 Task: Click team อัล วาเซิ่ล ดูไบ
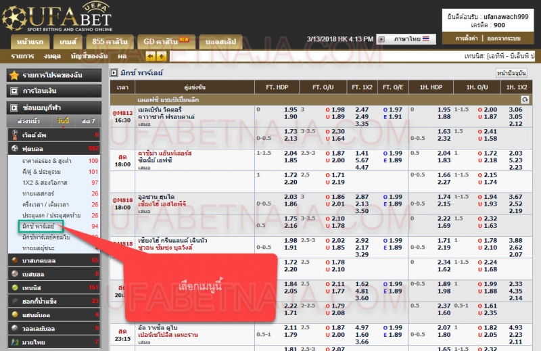158,327
